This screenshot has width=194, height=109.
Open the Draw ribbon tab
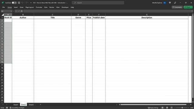pos(22,7)
